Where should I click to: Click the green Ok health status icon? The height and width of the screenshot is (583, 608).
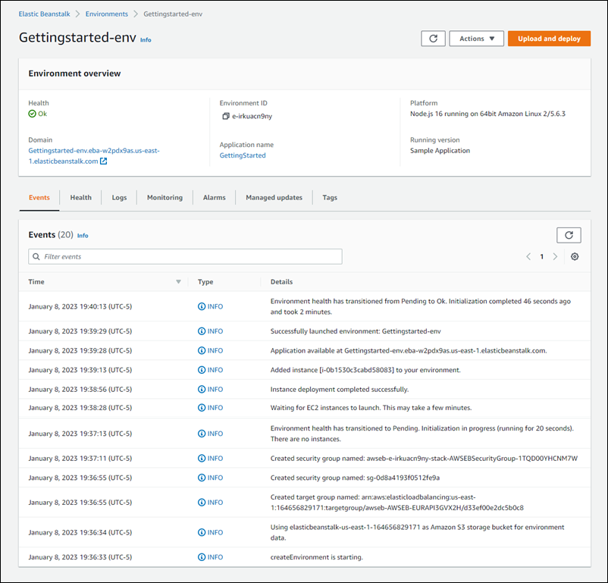click(x=32, y=114)
